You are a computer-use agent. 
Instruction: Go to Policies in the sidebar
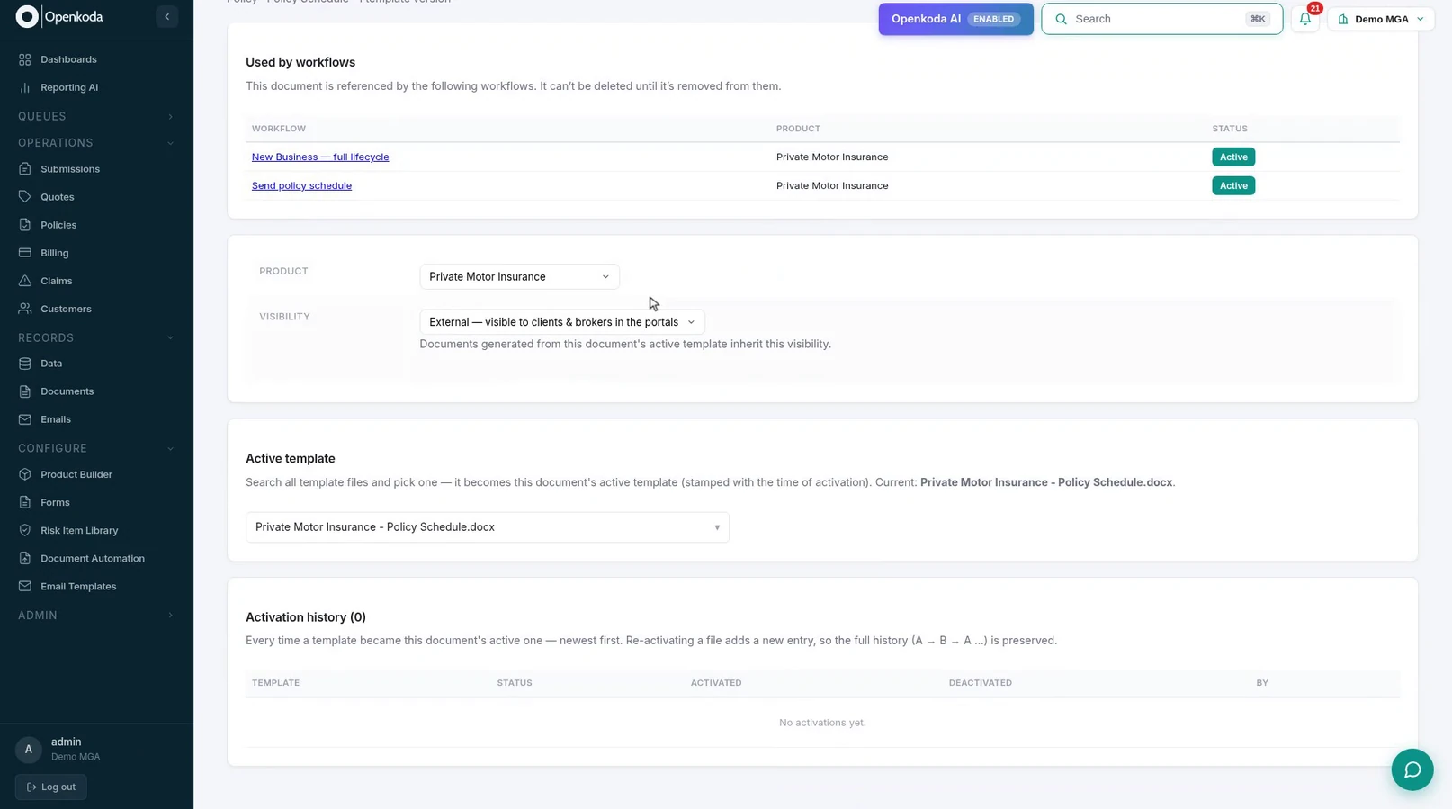[58, 225]
